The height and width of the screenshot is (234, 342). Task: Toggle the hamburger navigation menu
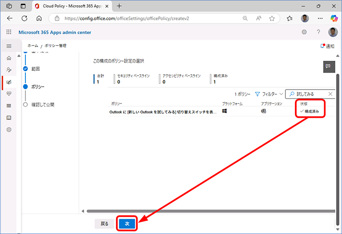(9, 46)
